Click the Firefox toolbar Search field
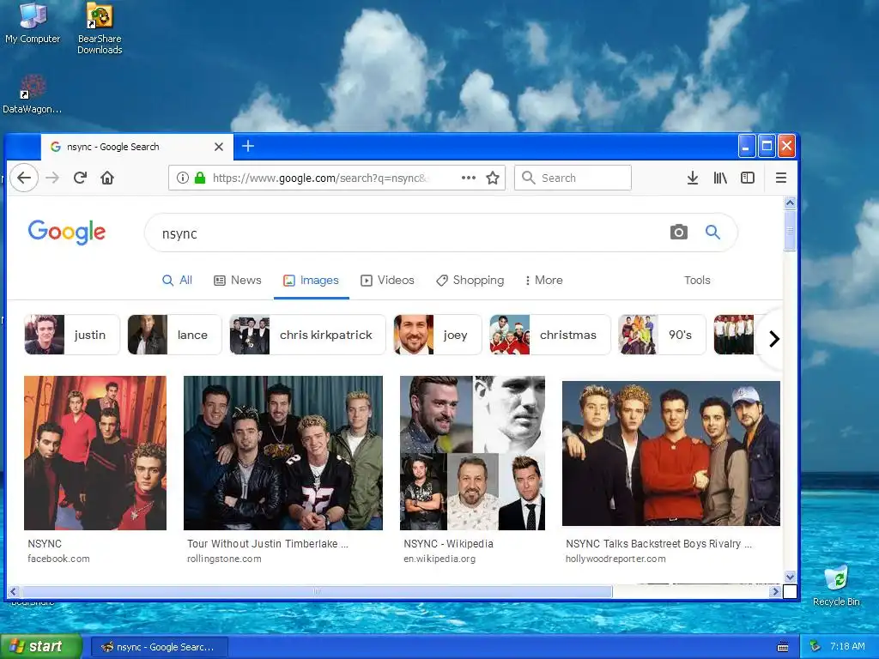Viewport: 879px width, 659px height. coord(573,178)
